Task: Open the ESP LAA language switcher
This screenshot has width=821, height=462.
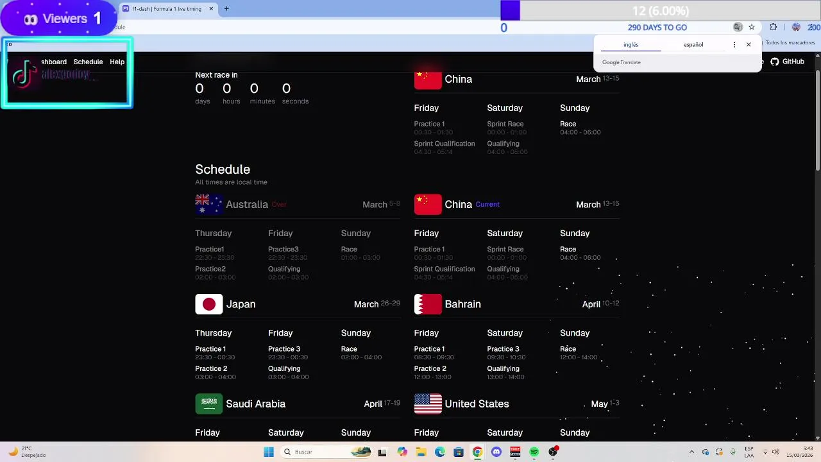Action: [x=749, y=452]
